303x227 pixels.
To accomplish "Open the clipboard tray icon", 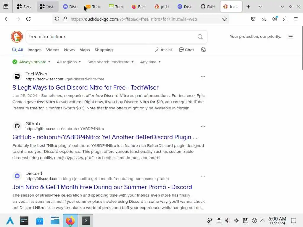I will 219,220.
